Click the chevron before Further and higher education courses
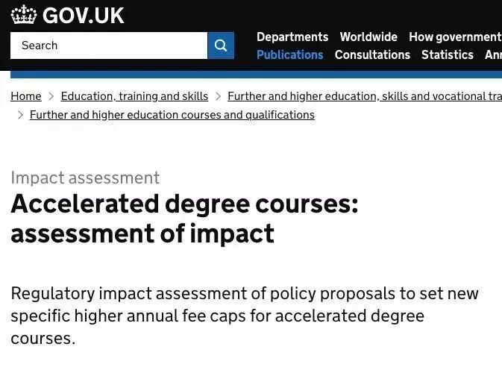This screenshot has width=502, height=379. [20, 115]
